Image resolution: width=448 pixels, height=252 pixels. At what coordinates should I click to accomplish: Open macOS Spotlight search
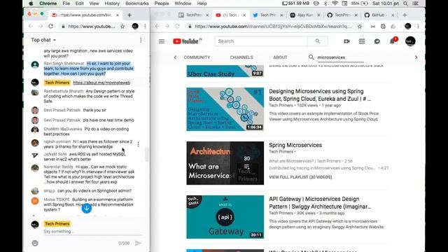[405, 3]
